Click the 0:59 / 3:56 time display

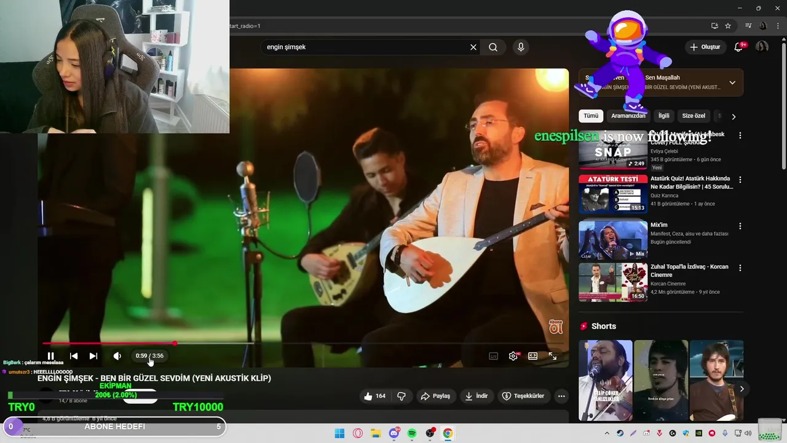[149, 356]
